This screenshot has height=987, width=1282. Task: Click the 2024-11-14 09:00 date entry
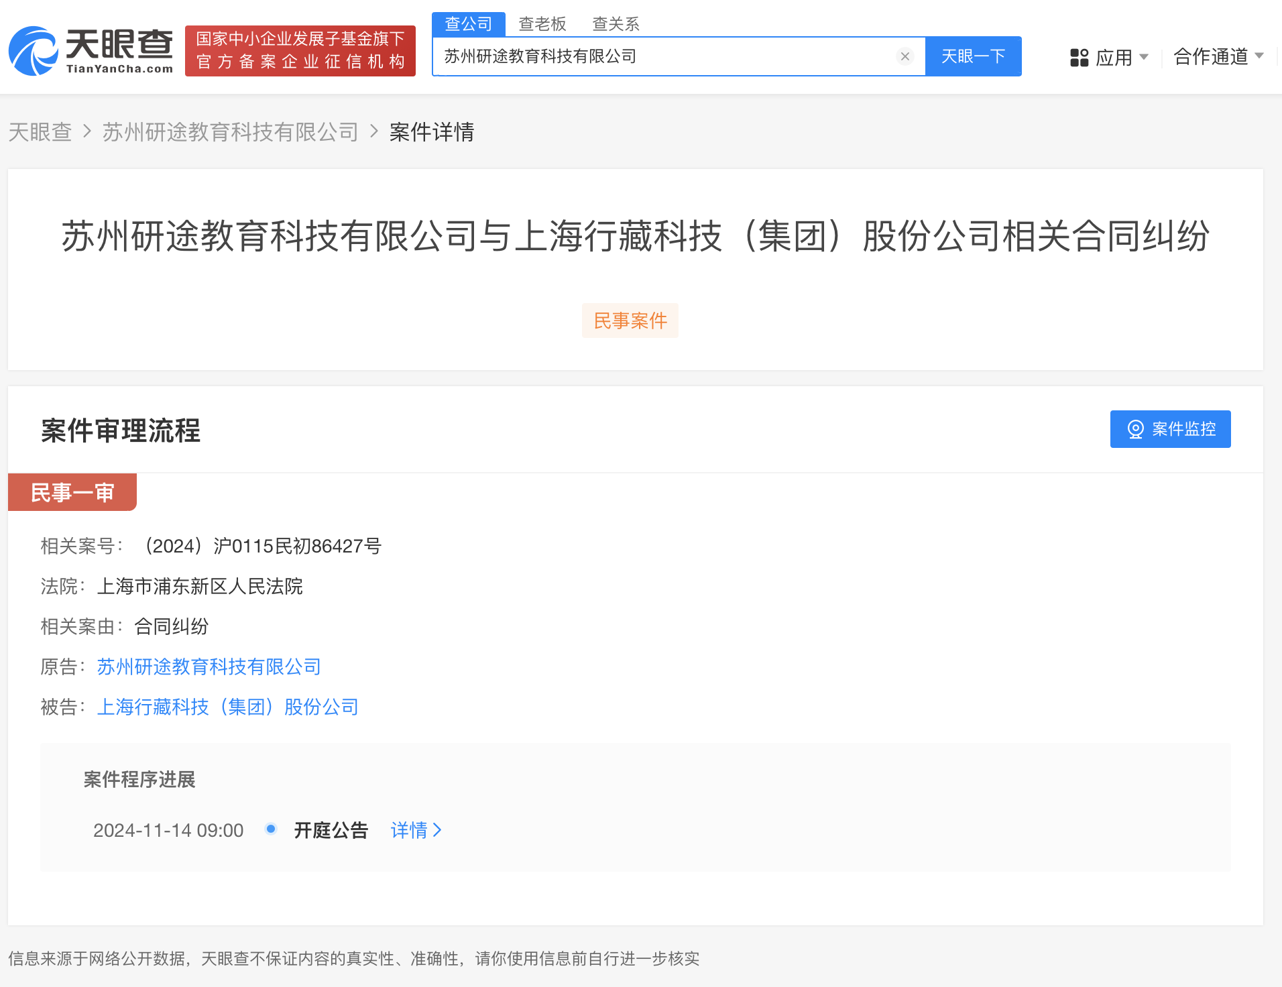pos(168,830)
